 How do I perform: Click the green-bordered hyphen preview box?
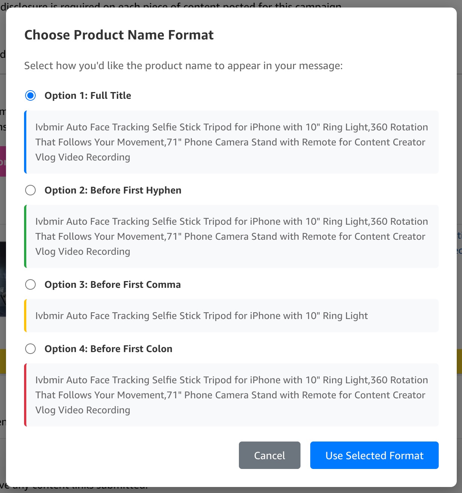point(231,236)
